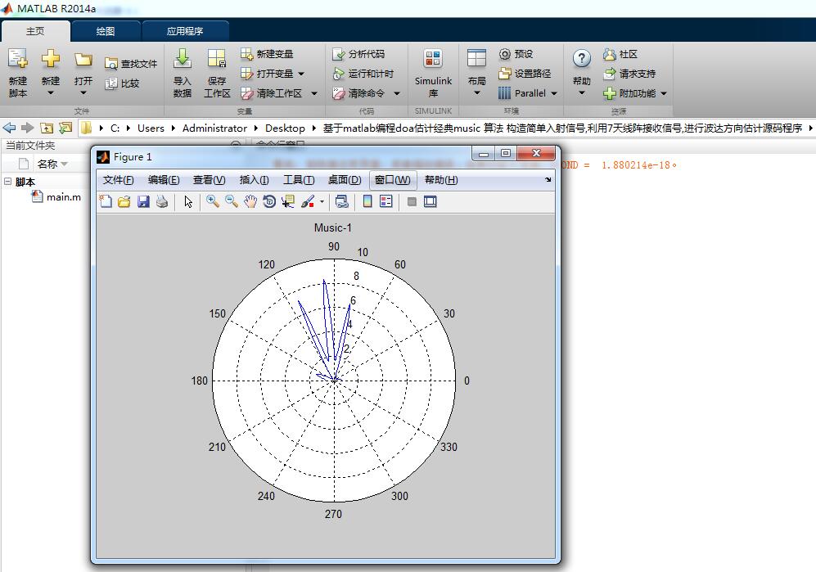Select the Edit Plot arrow tool

[188, 201]
